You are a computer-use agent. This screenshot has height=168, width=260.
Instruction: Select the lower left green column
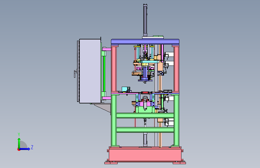(x=114, y=120)
